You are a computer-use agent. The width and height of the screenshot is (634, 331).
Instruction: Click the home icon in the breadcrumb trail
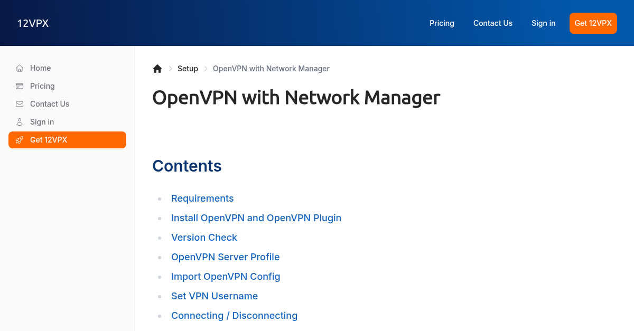point(157,68)
